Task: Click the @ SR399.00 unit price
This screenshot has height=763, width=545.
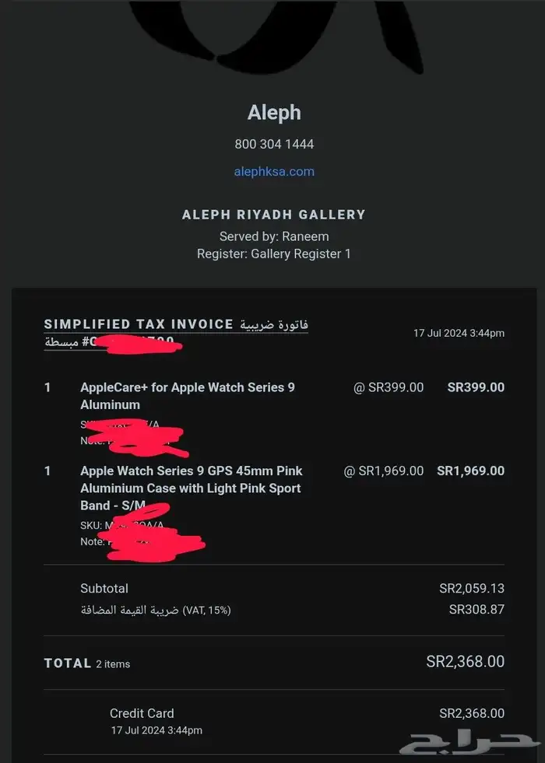Action: tap(389, 387)
